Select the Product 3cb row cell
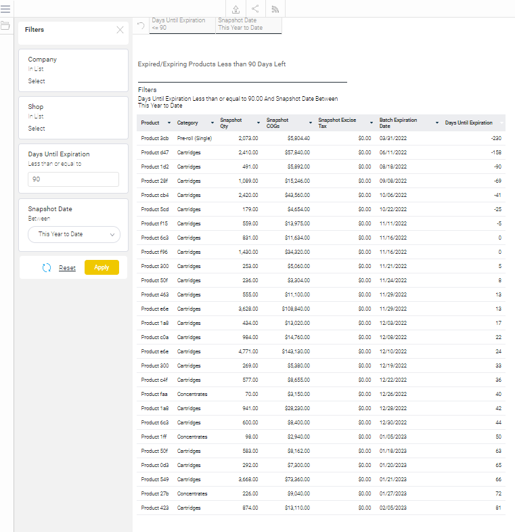This screenshot has width=515, height=532. (155, 139)
